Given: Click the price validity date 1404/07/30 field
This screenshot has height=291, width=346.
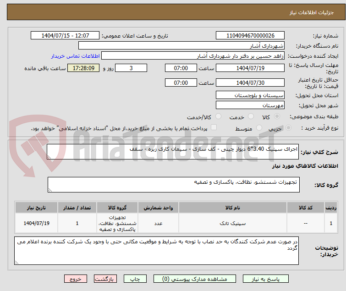Looking at the screenshot, I should pos(250,83).
